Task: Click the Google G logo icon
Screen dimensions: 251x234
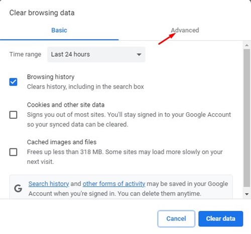Action: 18,188
